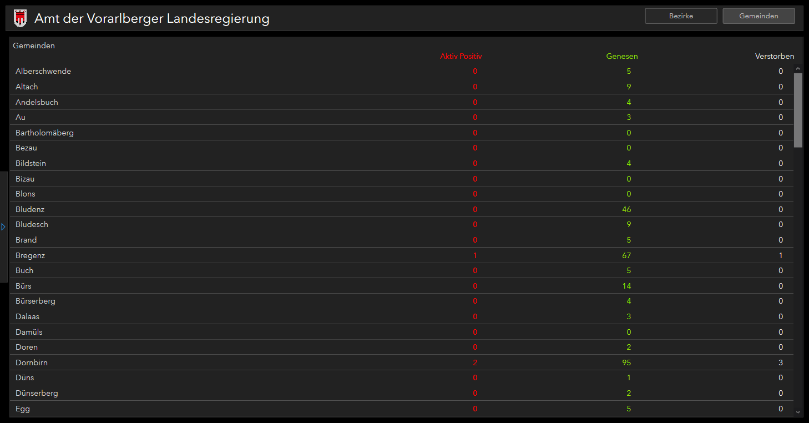Select the Bludenz municipality entry

pos(402,209)
